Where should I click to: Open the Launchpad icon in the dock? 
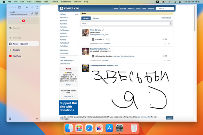tap(79, 128)
